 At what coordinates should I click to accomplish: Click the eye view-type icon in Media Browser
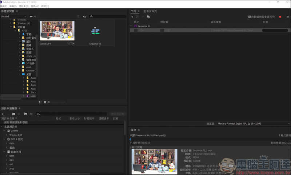(84, 16)
